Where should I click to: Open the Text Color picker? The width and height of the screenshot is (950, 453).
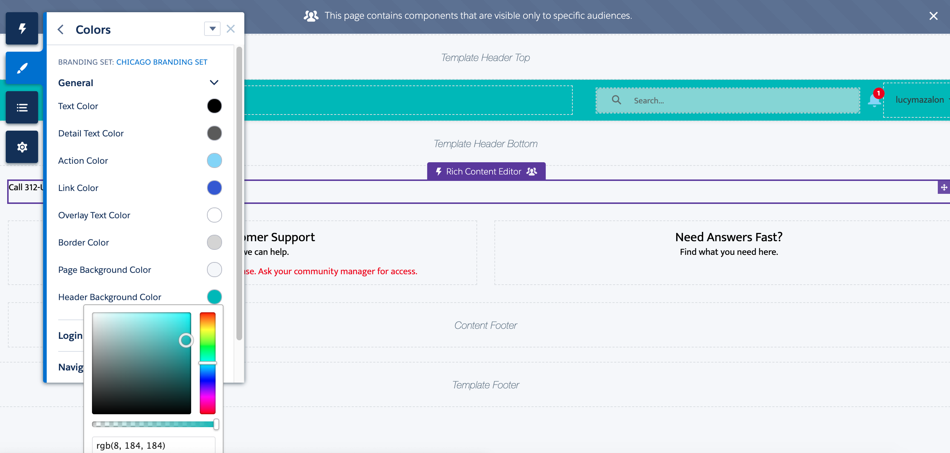(x=214, y=106)
